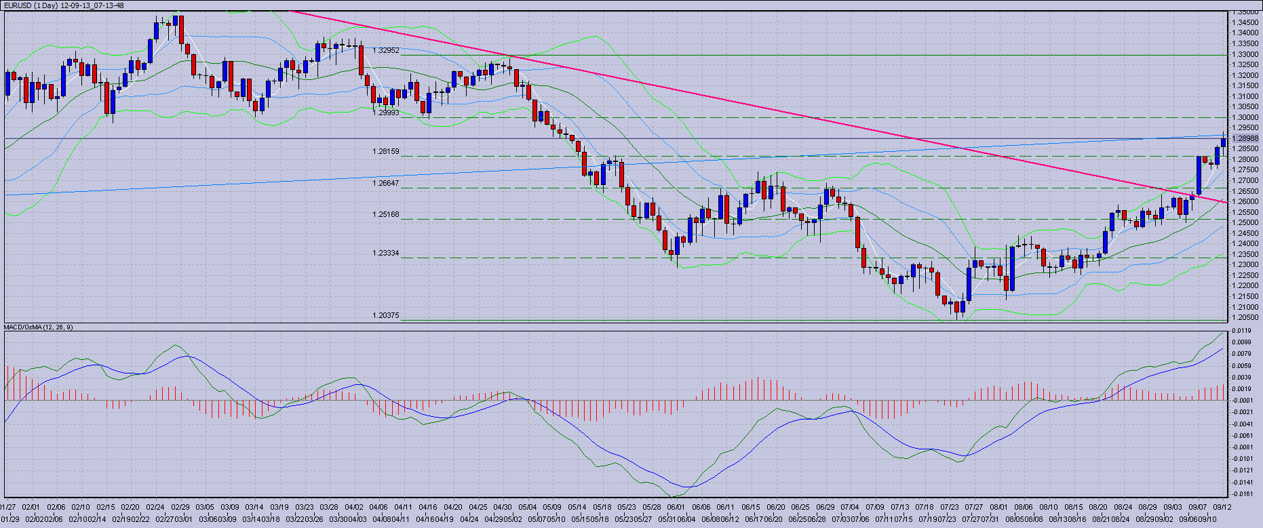Click the 04/02 date on time axis
The width and height of the screenshot is (1263, 528).
click(353, 507)
